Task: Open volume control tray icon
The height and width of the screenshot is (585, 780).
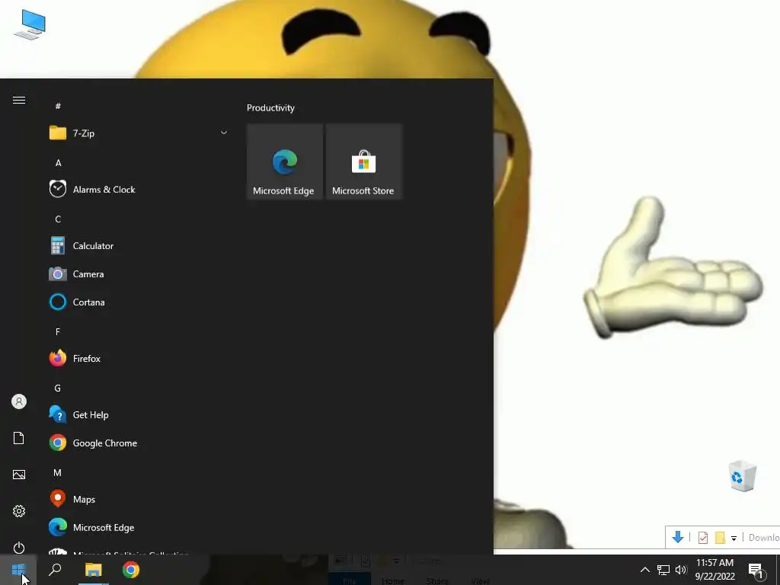Action: pos(681,570)
